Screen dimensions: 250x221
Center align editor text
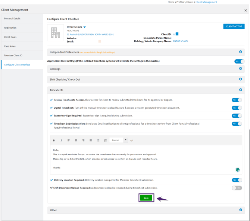click(x=76, y=140)
